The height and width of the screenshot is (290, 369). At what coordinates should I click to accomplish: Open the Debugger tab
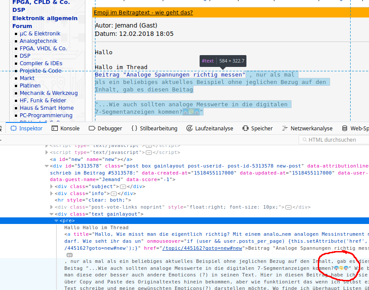(x=105, y=129)
